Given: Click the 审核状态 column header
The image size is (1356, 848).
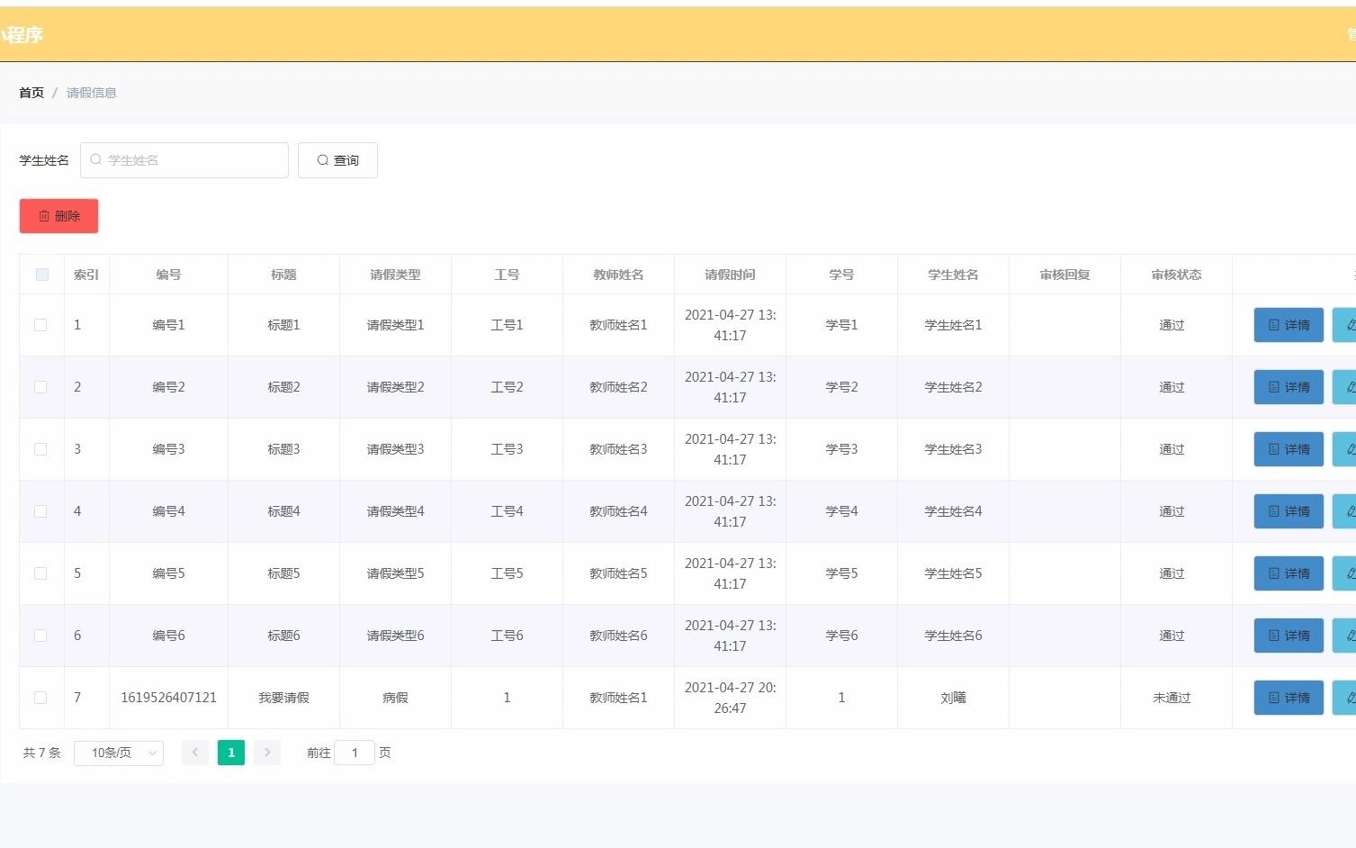Looking at the screenshot, I should [1176, 275].
